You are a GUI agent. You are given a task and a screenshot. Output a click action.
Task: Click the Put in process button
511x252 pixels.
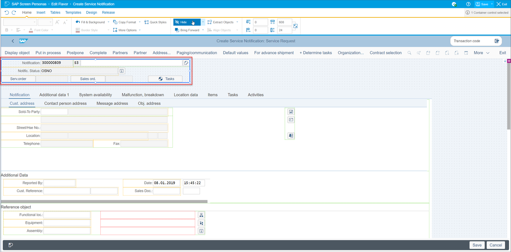(48, 53)
